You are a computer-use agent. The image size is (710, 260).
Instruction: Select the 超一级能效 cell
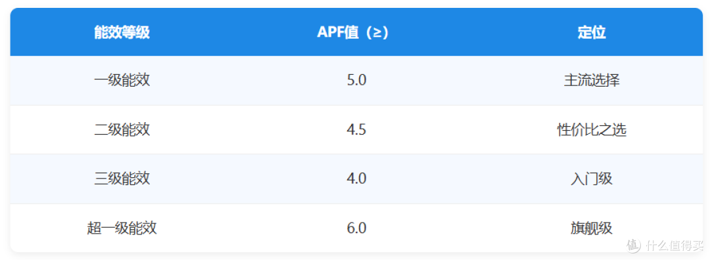click(122, 228)
